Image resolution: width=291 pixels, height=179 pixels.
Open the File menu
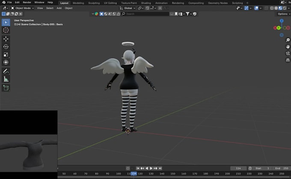click(x=9, y=3)
